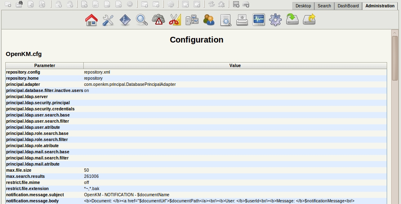Image resolution: width=401 pixels, height=204 pixels.
Task: Click the large purple gear admin icon
Action: pos(275,20)
